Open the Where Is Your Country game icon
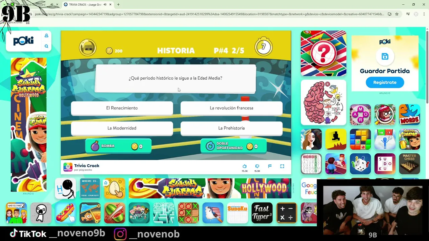Image resolution: width=429 pixels, height=241 pixels. 90,188
